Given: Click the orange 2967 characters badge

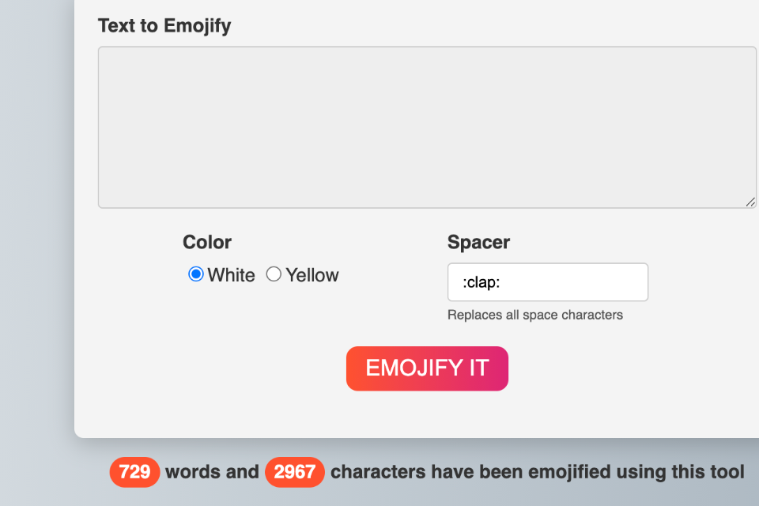Looking at the screenshot, I should point(295,472).
